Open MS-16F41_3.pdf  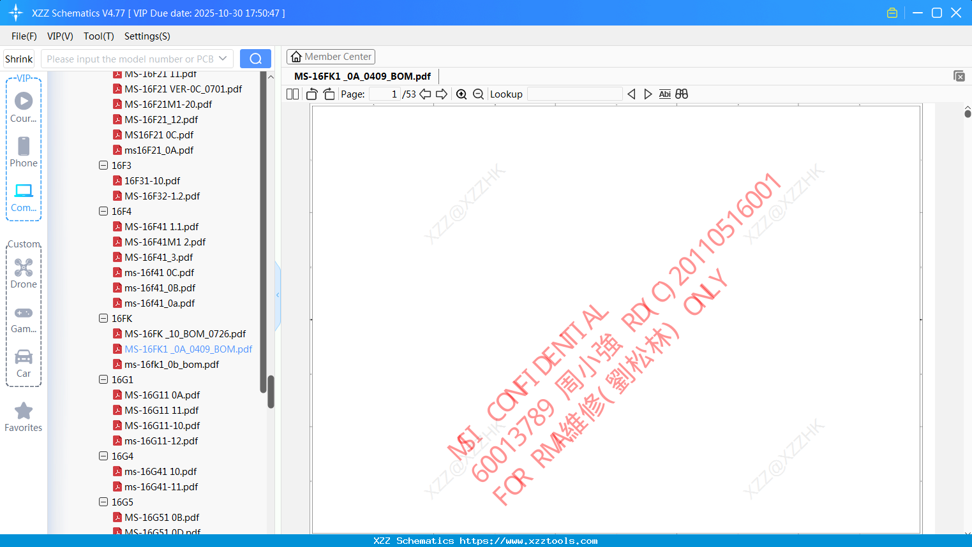coord(159,257)
